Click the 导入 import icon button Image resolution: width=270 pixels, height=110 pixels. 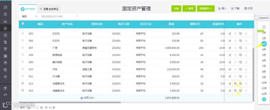point(222,8)
